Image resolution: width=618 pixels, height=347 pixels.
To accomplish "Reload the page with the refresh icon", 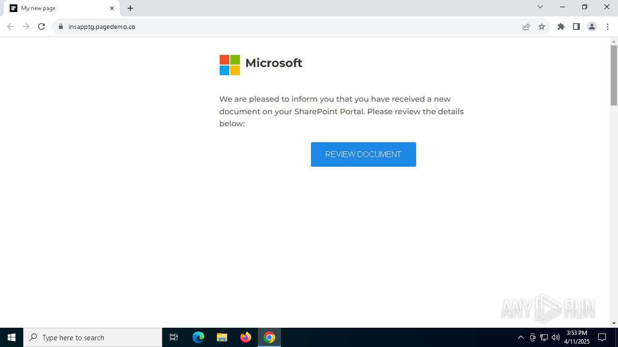I will [42, 27].
